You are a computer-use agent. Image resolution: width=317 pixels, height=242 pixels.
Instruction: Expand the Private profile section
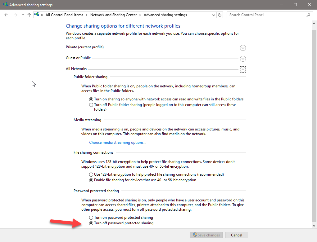243,48
